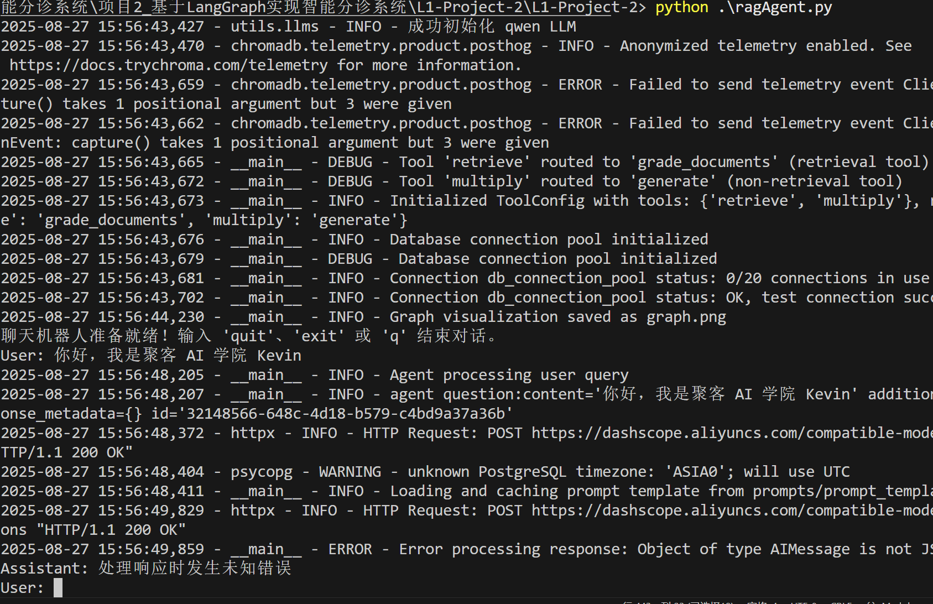Click the AIMessage ERROR processing response line
933x604 pixels.
pyautogui.click(x=466, y=549)
